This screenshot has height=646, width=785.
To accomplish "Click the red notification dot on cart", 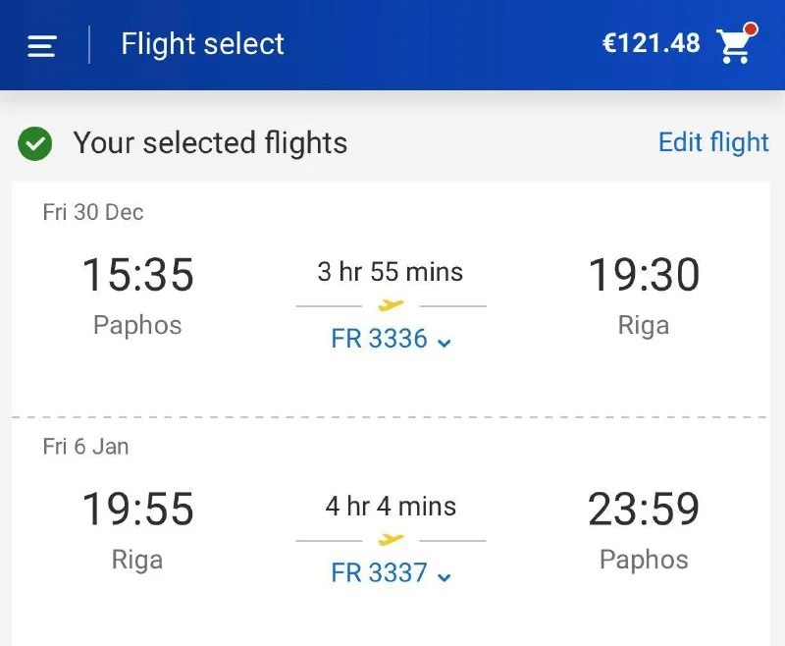I will pos(751,29).
